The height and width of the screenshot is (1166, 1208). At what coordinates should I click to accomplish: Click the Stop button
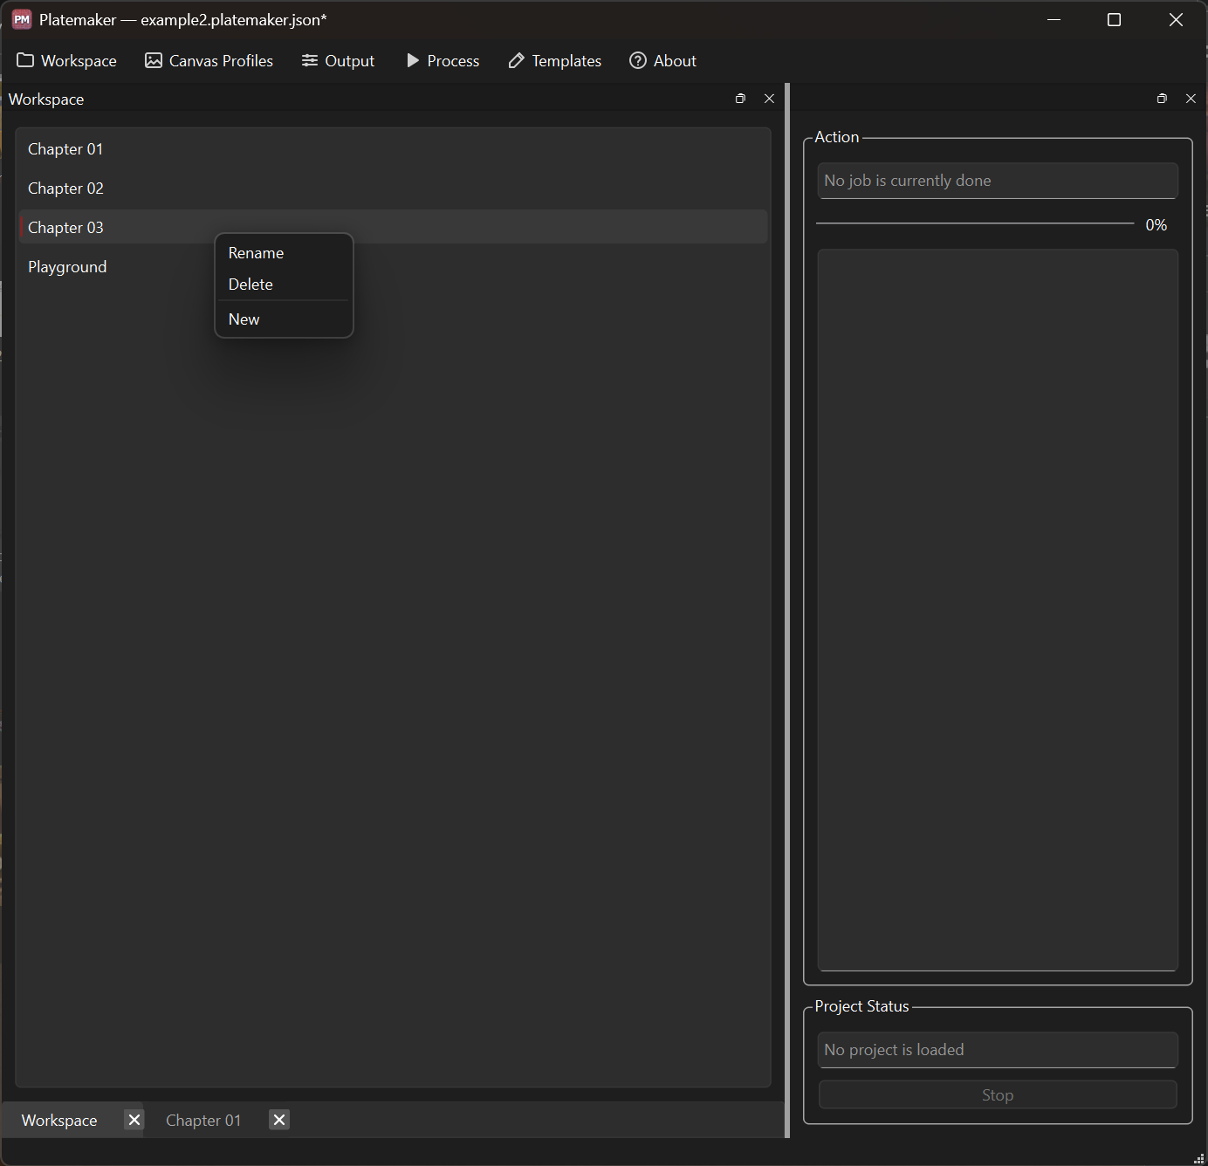pos(998,1094)
